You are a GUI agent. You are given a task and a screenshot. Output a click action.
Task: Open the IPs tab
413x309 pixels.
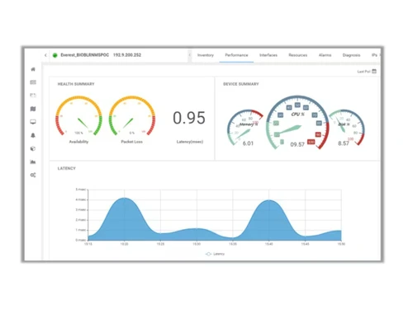point(374,55)
